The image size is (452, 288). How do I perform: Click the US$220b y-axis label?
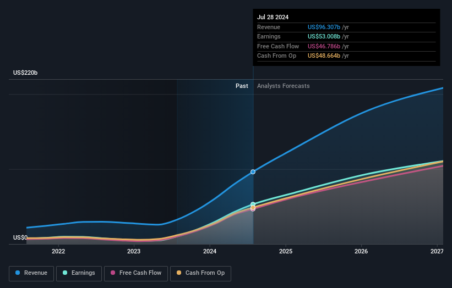click(x=25, y=73)
